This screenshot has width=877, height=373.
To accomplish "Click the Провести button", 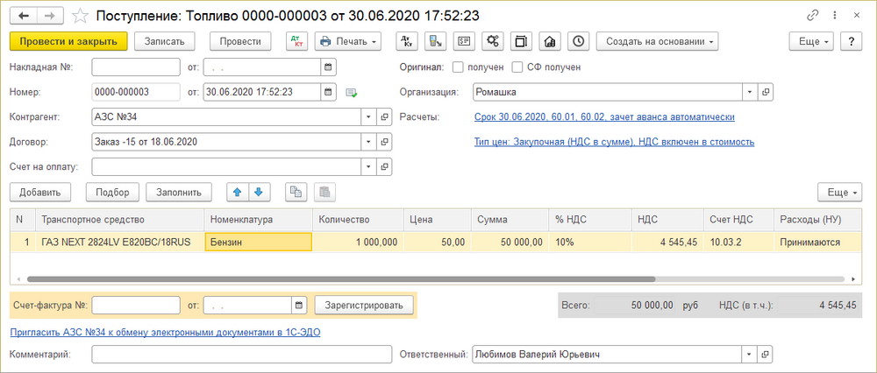I will tap(240, 41).
